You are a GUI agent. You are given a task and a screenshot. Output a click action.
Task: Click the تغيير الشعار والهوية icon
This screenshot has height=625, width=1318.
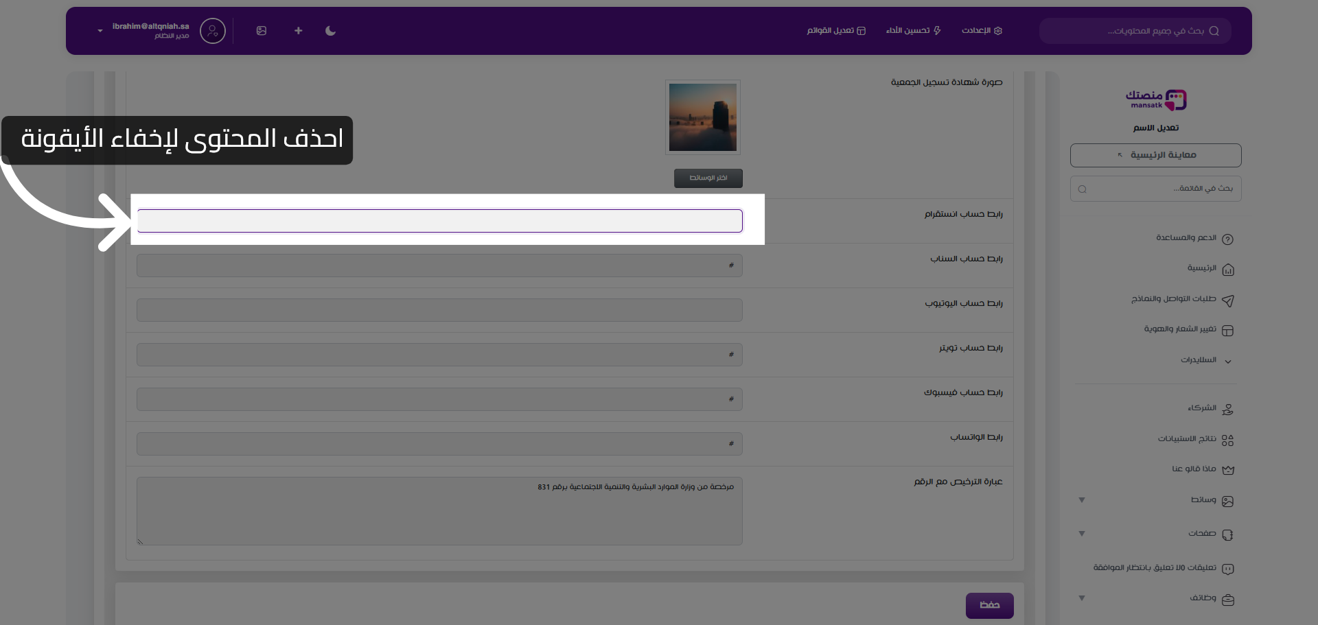1229,329
